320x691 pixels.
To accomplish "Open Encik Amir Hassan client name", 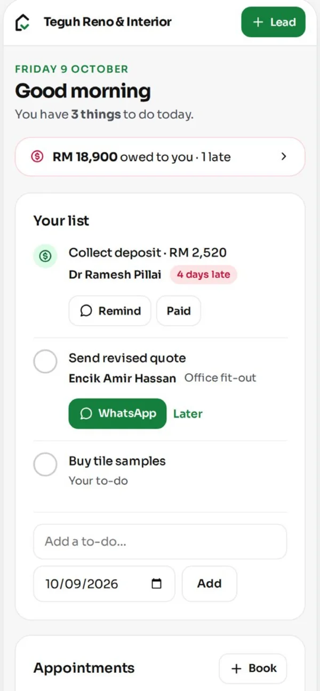I will tap(122, 379).
